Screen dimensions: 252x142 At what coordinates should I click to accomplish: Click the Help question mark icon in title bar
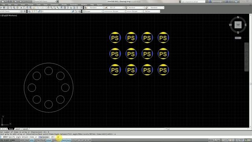(236, 2)
